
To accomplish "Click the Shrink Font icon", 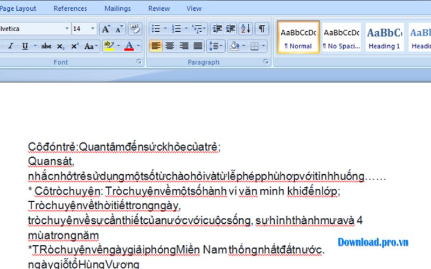I will pos(119,29).
